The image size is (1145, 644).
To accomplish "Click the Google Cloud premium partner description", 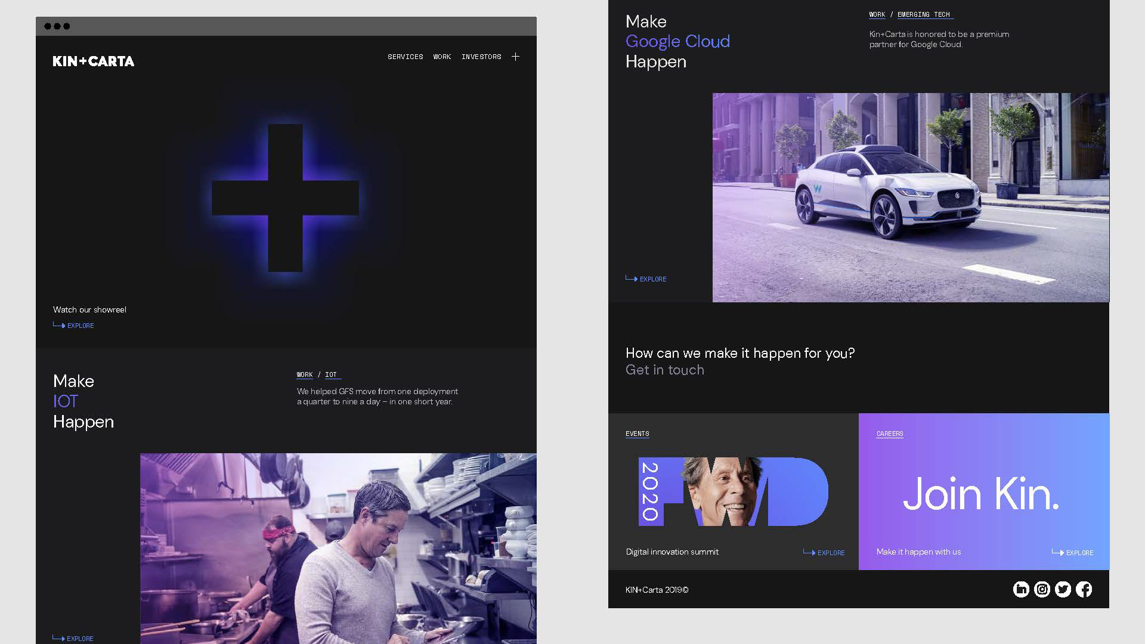I will click(939, 39).
